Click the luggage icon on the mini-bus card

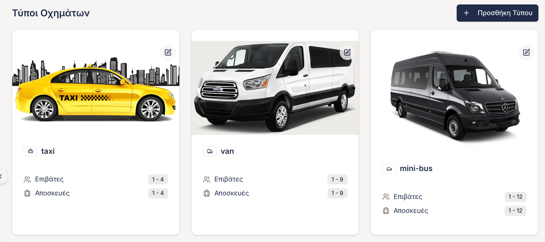click(386, 211)
